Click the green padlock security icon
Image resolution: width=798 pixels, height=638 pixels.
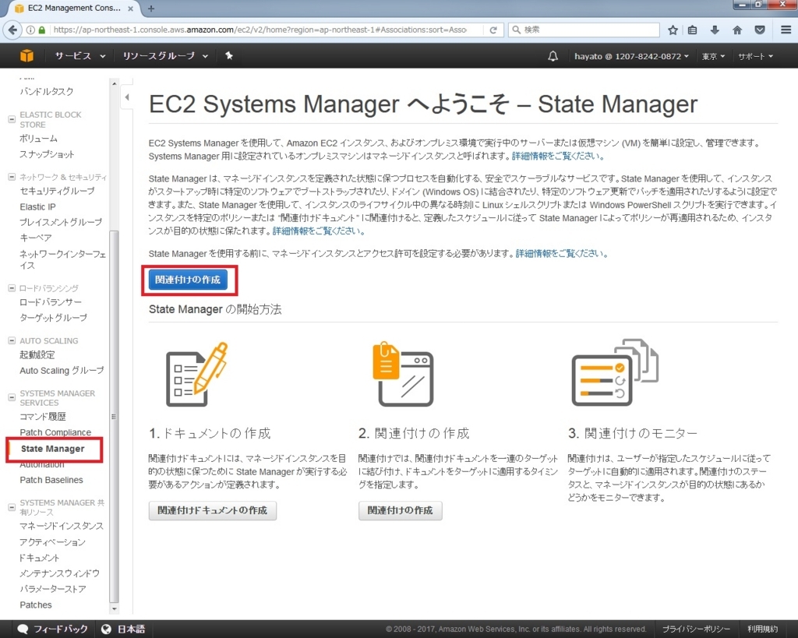pyautogui.click(x=42, y=30)
